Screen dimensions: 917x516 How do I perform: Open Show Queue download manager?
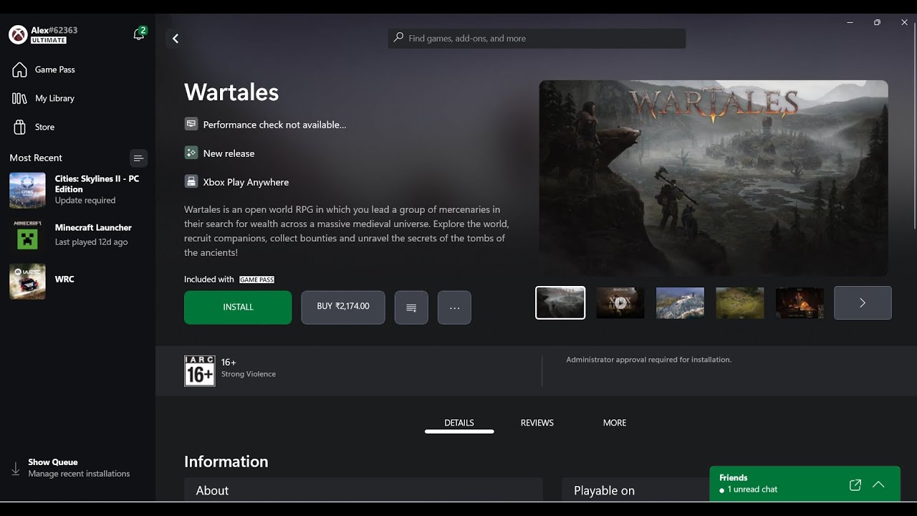[x=70, y=468]
